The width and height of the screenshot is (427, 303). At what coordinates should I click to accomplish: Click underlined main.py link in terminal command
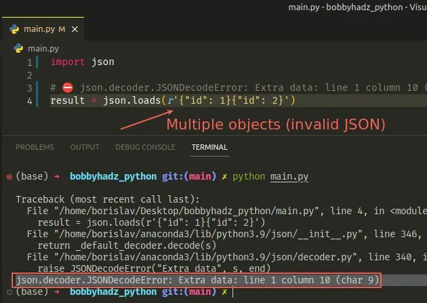[289, 177]
